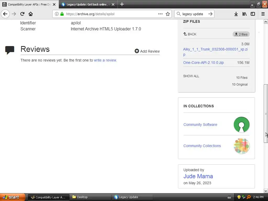The image size is (268, 201).
Task: Click the forward navigation arrow
Action: [14, 14]
